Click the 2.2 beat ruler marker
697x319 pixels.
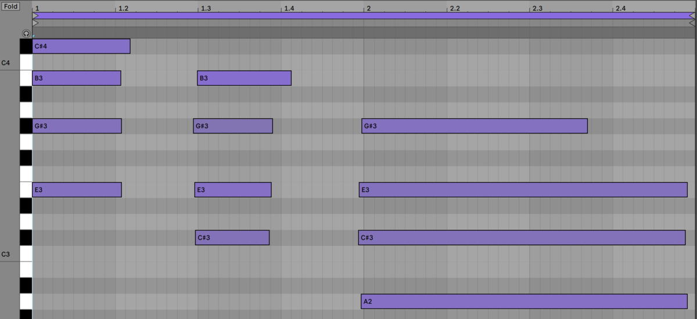click(455, 9)
